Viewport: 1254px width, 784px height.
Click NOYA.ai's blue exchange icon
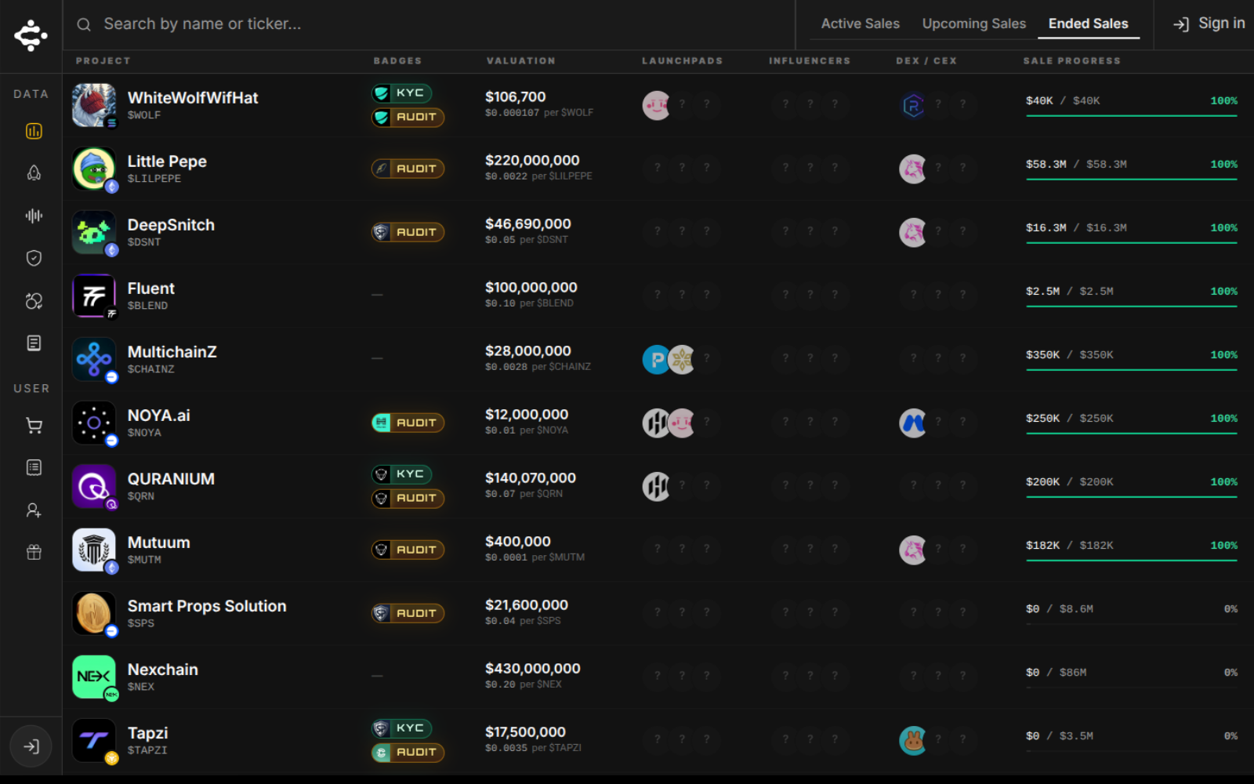point(913,423)
